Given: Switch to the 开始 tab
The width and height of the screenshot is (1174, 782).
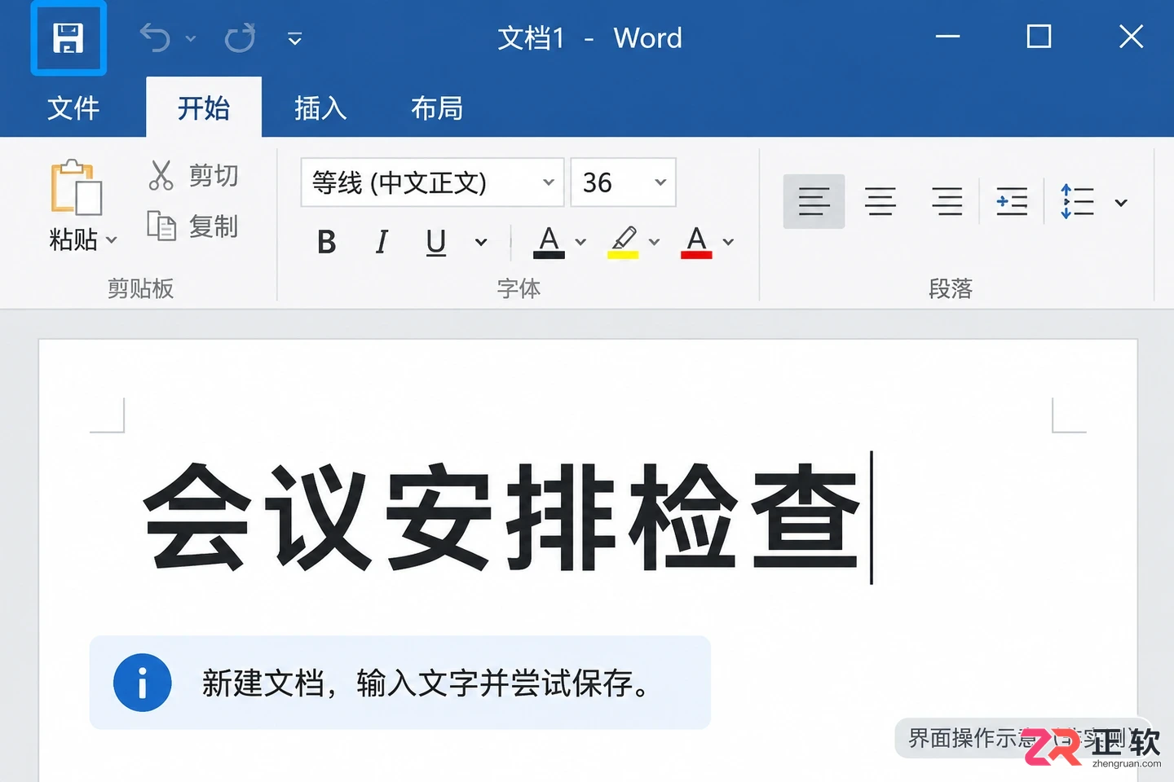Looking at the screenshot, I should pos(204,108).
